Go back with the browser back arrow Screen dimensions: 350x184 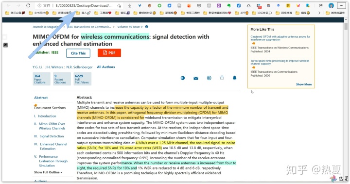pos(8,5)
